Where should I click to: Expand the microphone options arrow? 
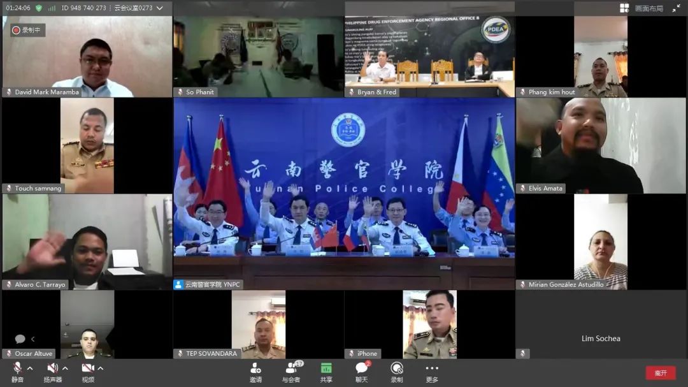pos(30,368)
